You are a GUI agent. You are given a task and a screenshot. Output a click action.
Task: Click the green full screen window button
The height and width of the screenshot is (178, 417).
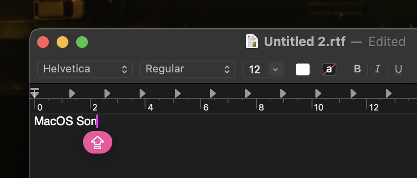tap(82, 42)
